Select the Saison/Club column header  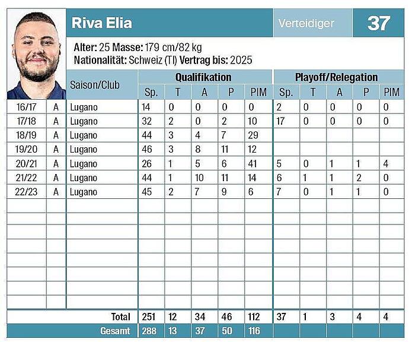tap(95, 85)
